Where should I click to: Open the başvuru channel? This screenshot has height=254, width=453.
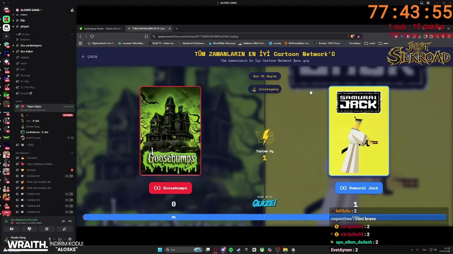[44, 40]
